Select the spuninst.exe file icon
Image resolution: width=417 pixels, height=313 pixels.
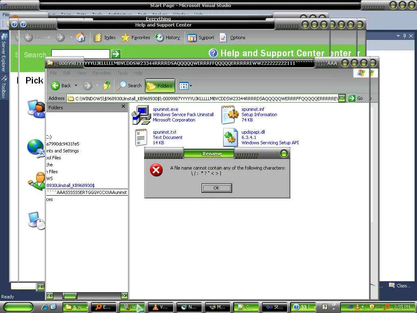pyautogui.click(x=141, y=115)
